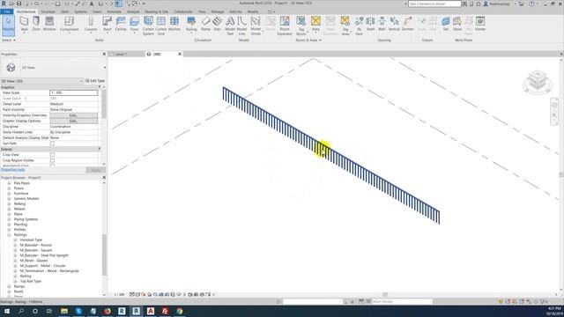Select the Dormer opening tool
Image resolution: width=564 pixels, height=317 pixels.
point(407,24)
